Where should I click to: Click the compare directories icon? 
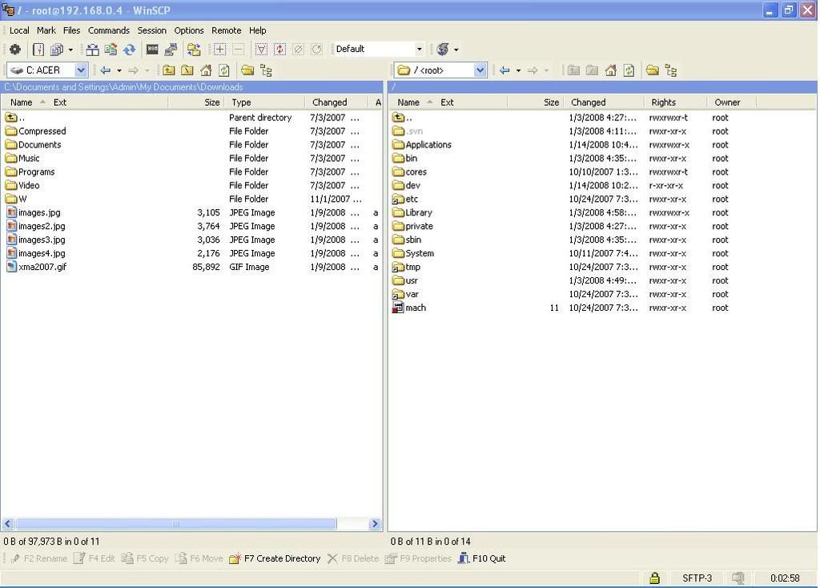93,49
